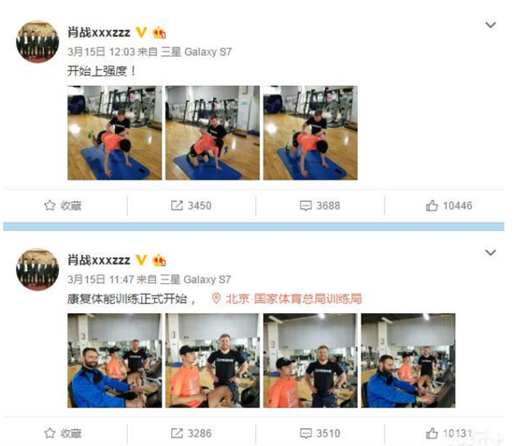Repost the first post showing 3450
The image size is (514, 446).
tap(191, 206)
